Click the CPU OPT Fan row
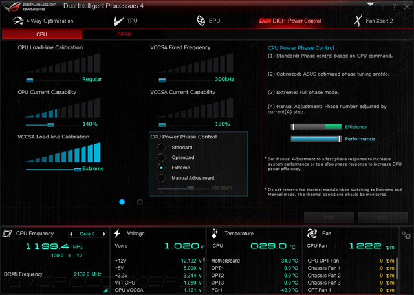This screenshot has width=414, height=295. point(351,261)
